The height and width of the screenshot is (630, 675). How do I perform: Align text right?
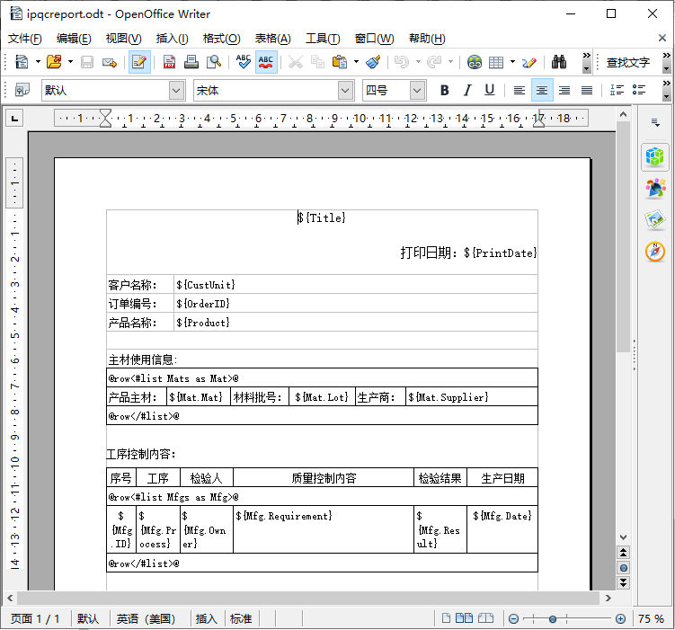[x=564, y=91]
